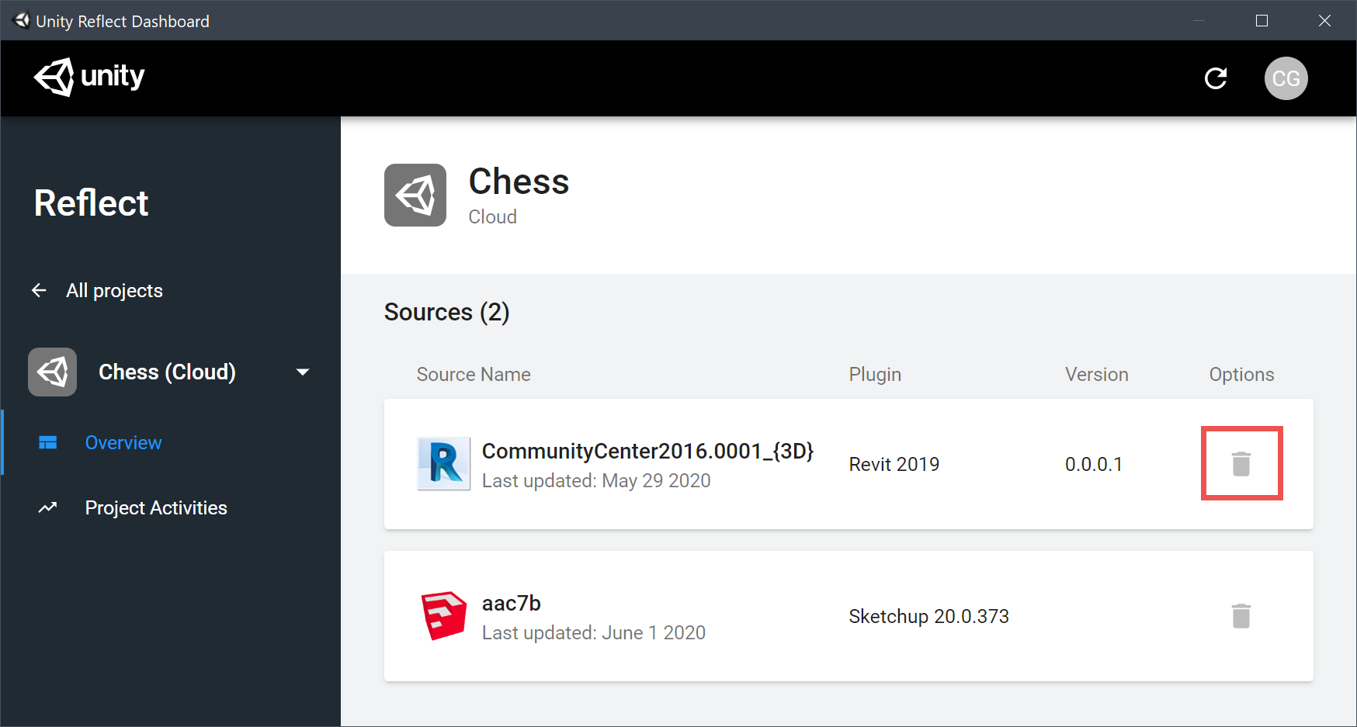The height and width of the screenshot is (727, 1357).
Task: Click the Chess project title
Action: click(519, 182)
